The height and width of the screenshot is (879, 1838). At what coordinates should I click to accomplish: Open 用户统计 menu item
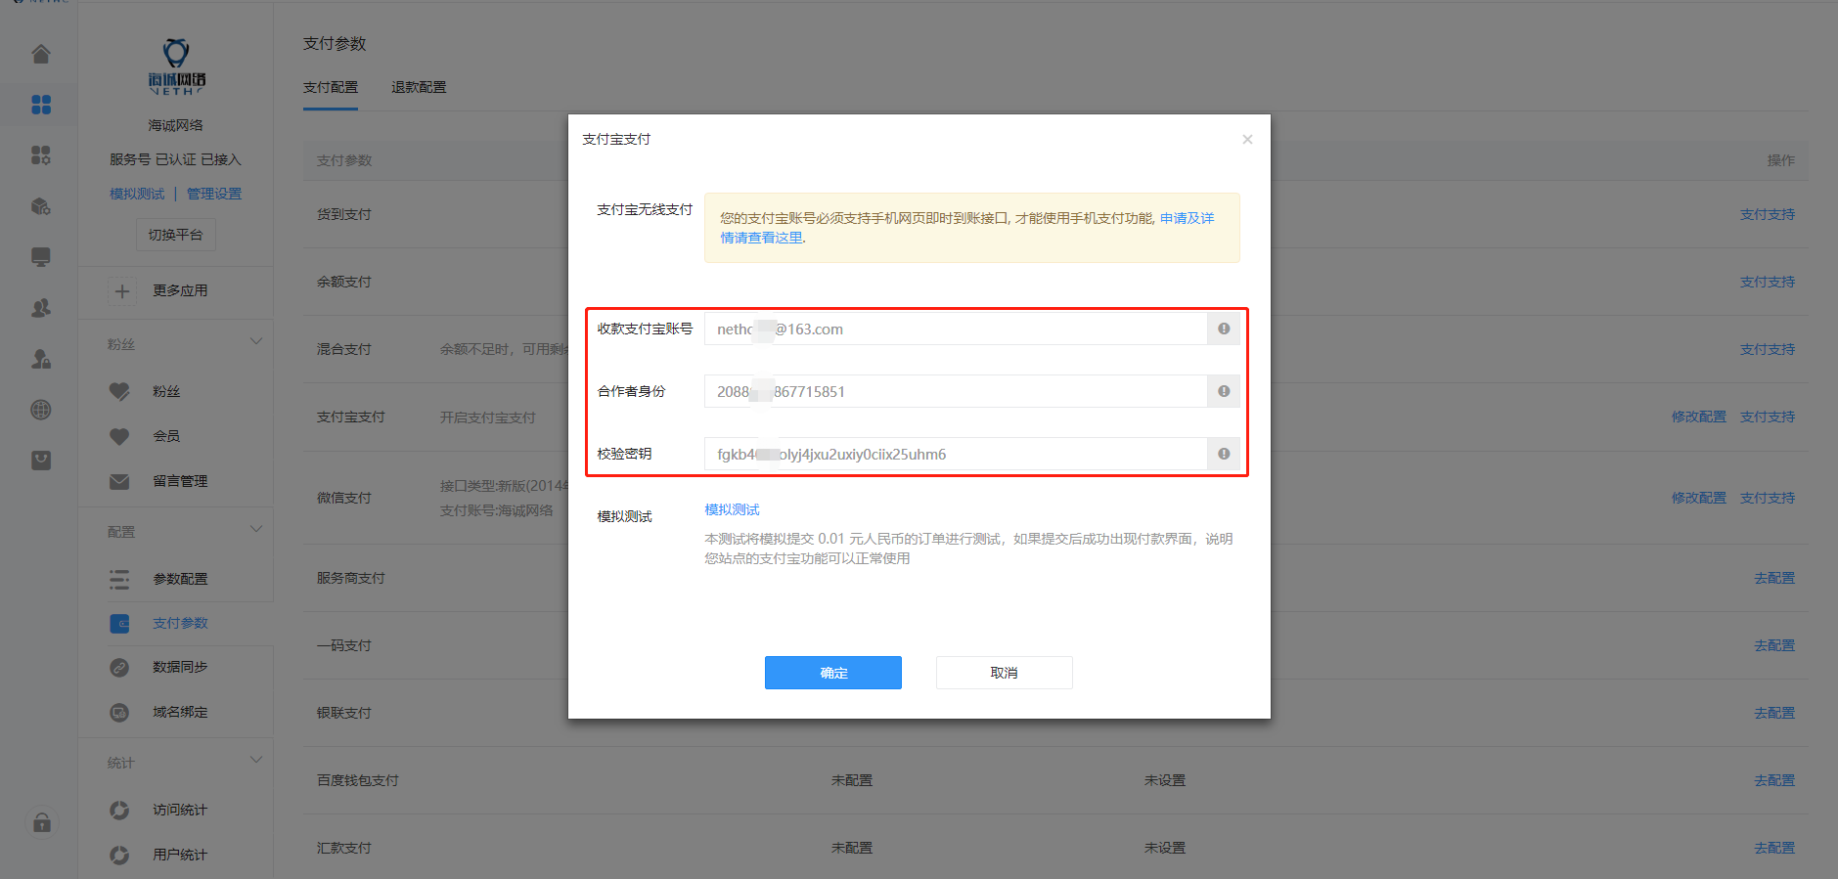pyautogui.click(x=180, y=855)
